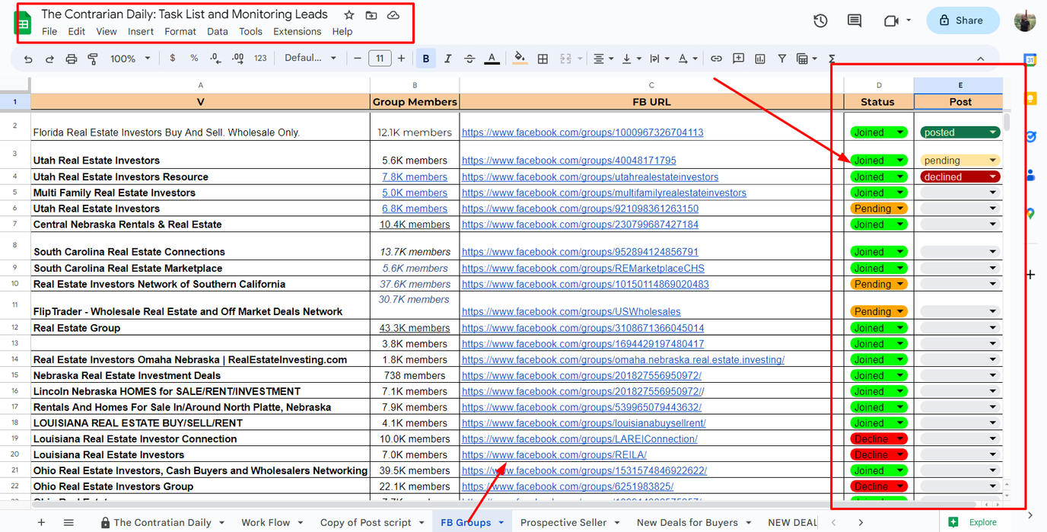Viewport: 1047px width, 532px height.
Task: Open the vertical align dropdown
Action: pyautogui.click(x=631, y=59)
